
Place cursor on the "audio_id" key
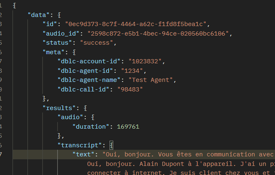click(x=61, y=34)
